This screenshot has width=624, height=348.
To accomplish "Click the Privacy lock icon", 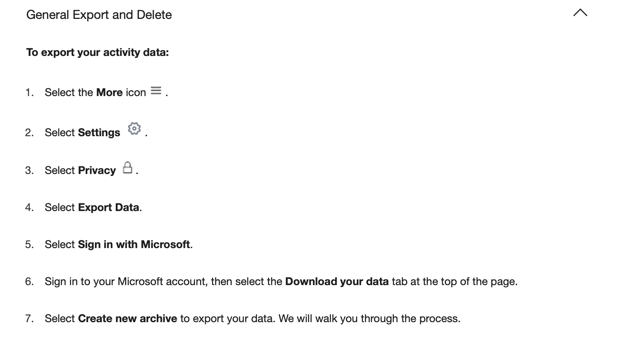I will pyautogui.click(x=127, y=167).
